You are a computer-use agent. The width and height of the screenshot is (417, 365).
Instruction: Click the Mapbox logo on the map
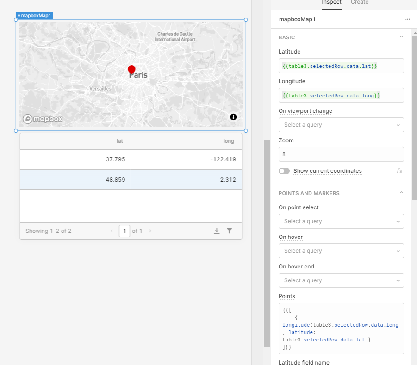pos(43,118)
